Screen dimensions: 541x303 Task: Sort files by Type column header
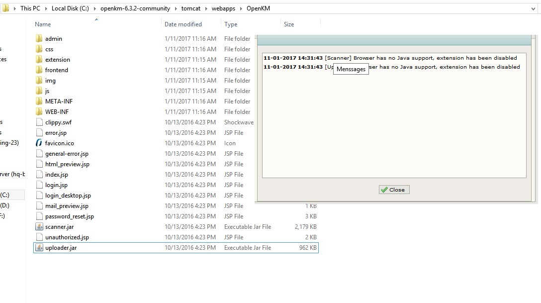click(x=231, y=24)
